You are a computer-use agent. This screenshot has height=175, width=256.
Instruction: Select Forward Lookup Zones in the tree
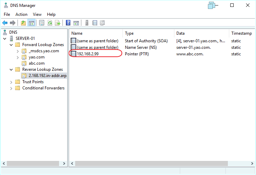click(x=43, y=45)
